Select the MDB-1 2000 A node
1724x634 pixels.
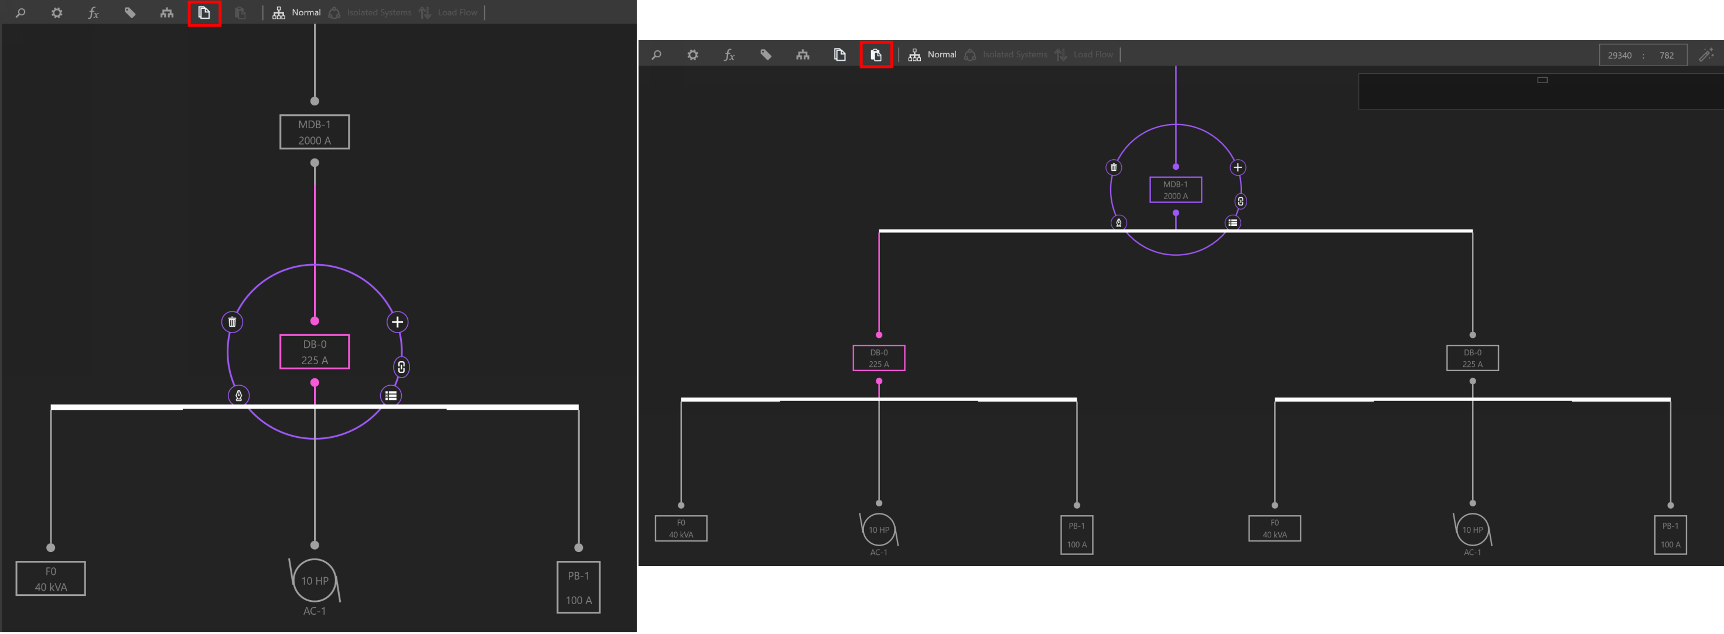pos(315,132)
